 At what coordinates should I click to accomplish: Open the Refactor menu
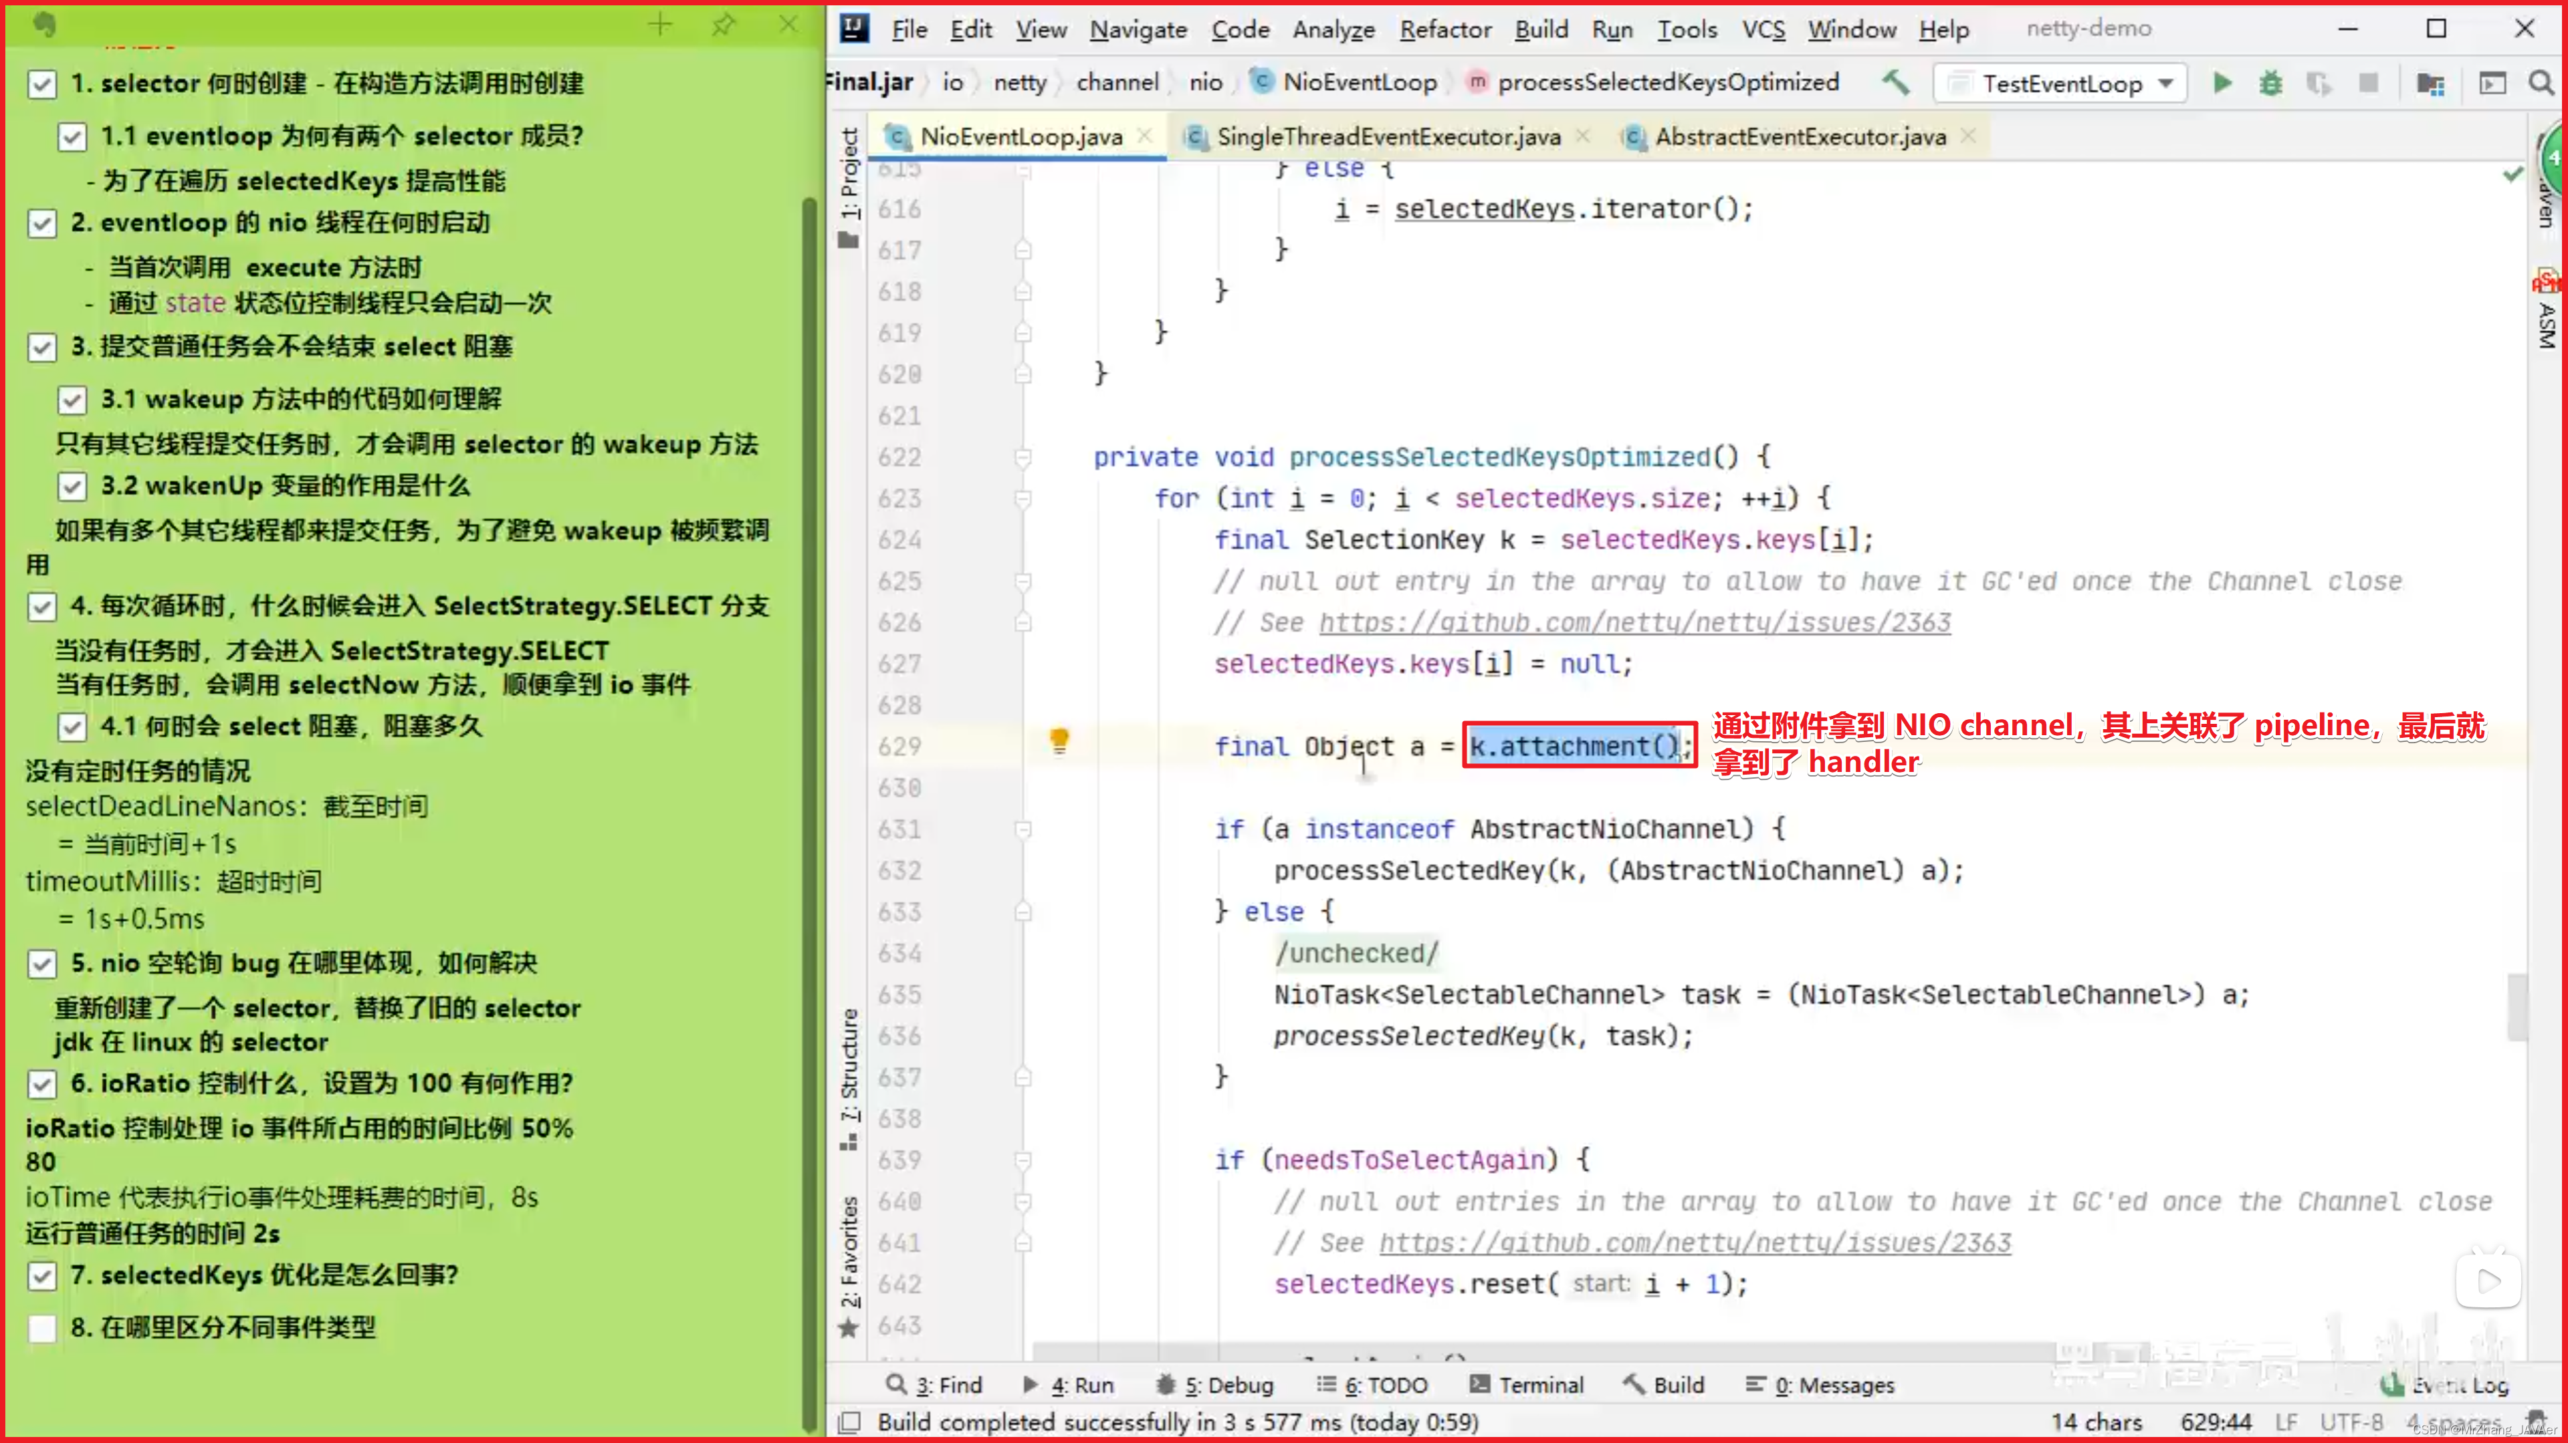[1445, 30]
